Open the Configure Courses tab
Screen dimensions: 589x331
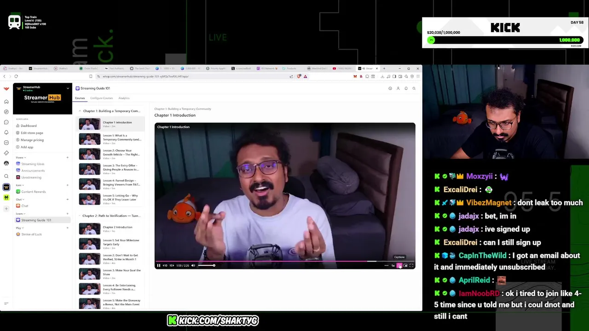102,98
